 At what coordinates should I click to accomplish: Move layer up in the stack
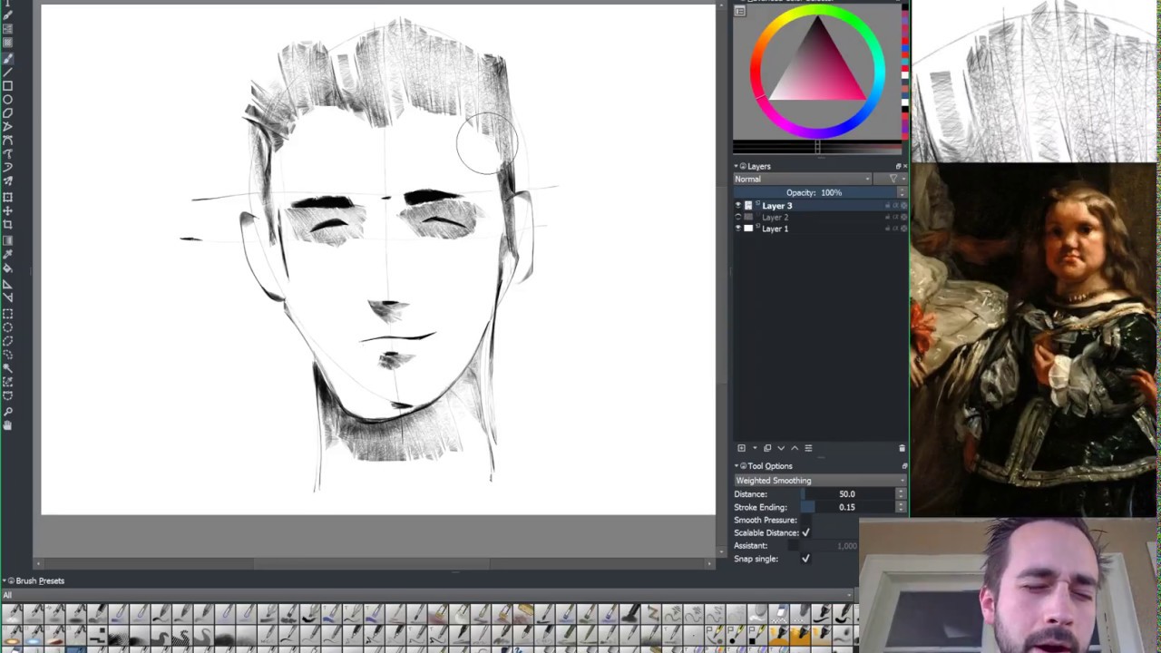click(795, 448)
